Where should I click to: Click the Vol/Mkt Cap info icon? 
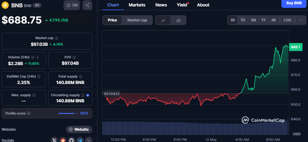click(x=39, y=76)
